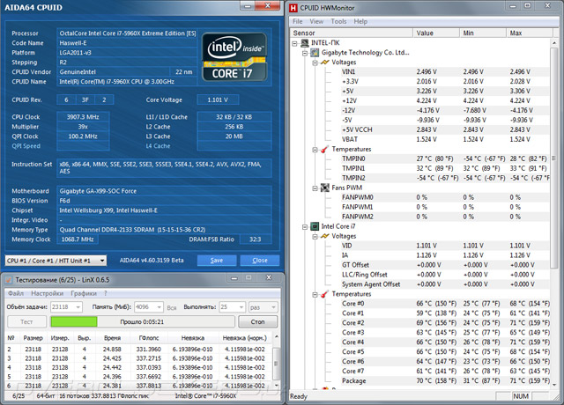This screenshot has width=564, height=405.
Task: Click the ГФлопс column header in LinX
Action: pyautogui.click(x=149, y=338)
